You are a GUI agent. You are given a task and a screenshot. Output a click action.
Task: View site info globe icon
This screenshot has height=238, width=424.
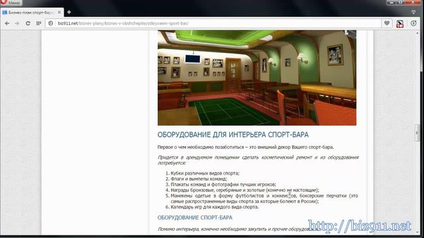(50, 24)
